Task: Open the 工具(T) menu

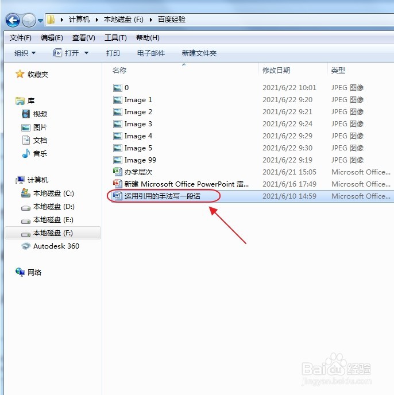Action: [115, 38]
